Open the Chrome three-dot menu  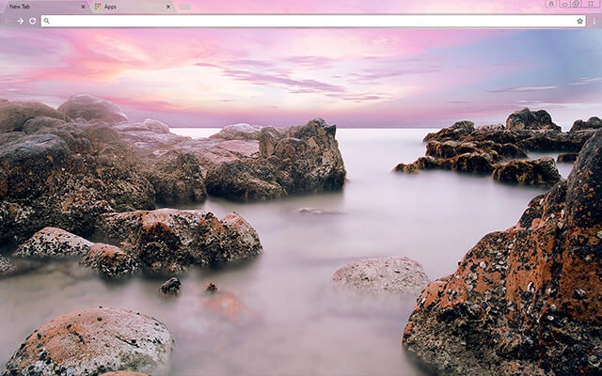[x=594, y=21]
